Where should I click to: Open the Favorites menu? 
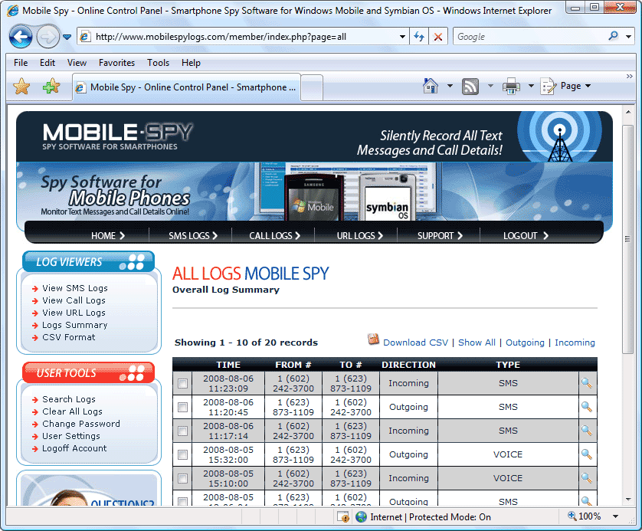[x=116, y=63]
